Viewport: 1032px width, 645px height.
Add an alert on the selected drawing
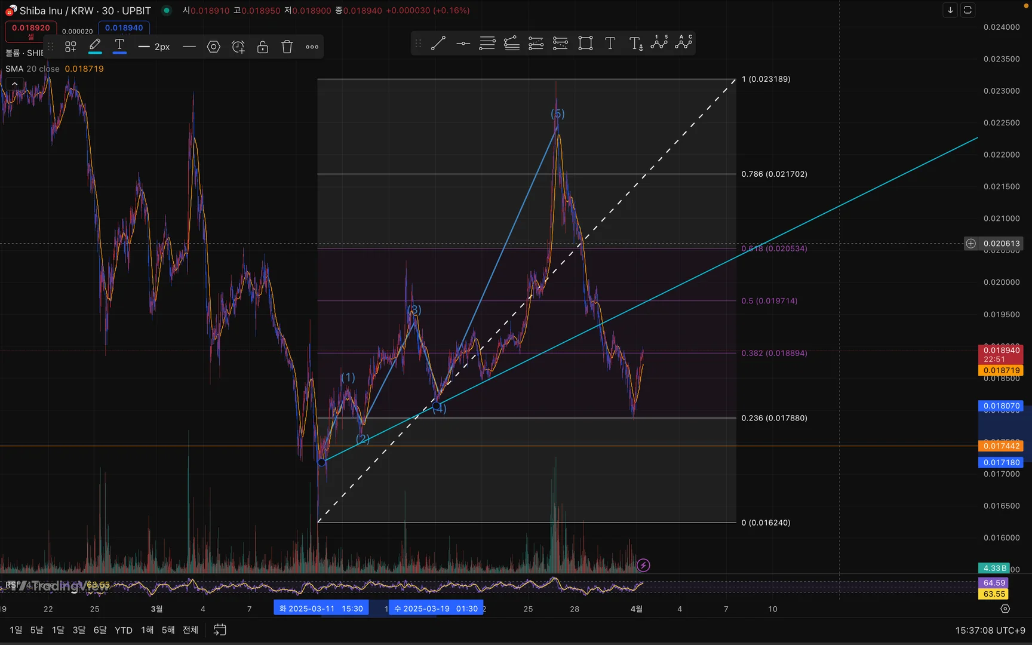238,47
